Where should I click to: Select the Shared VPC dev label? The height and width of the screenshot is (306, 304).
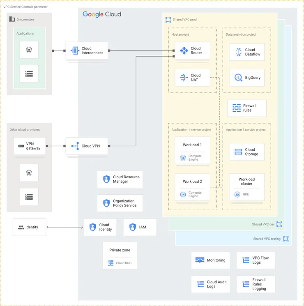click(263, 224)
